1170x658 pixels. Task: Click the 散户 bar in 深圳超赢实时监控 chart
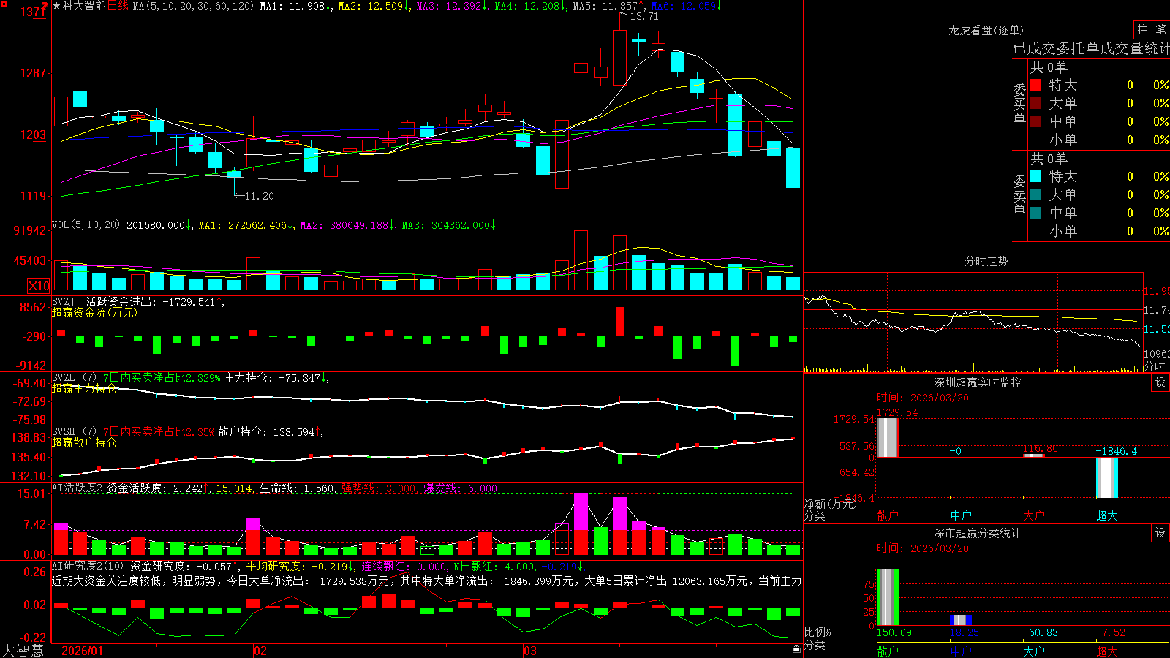pos(887,437)
